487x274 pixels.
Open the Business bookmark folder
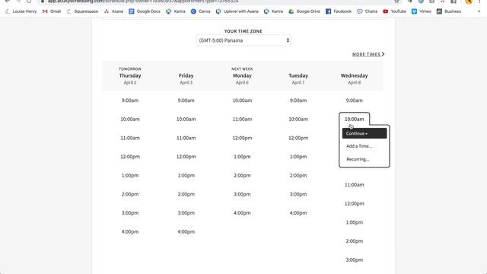tap(449, 11)
